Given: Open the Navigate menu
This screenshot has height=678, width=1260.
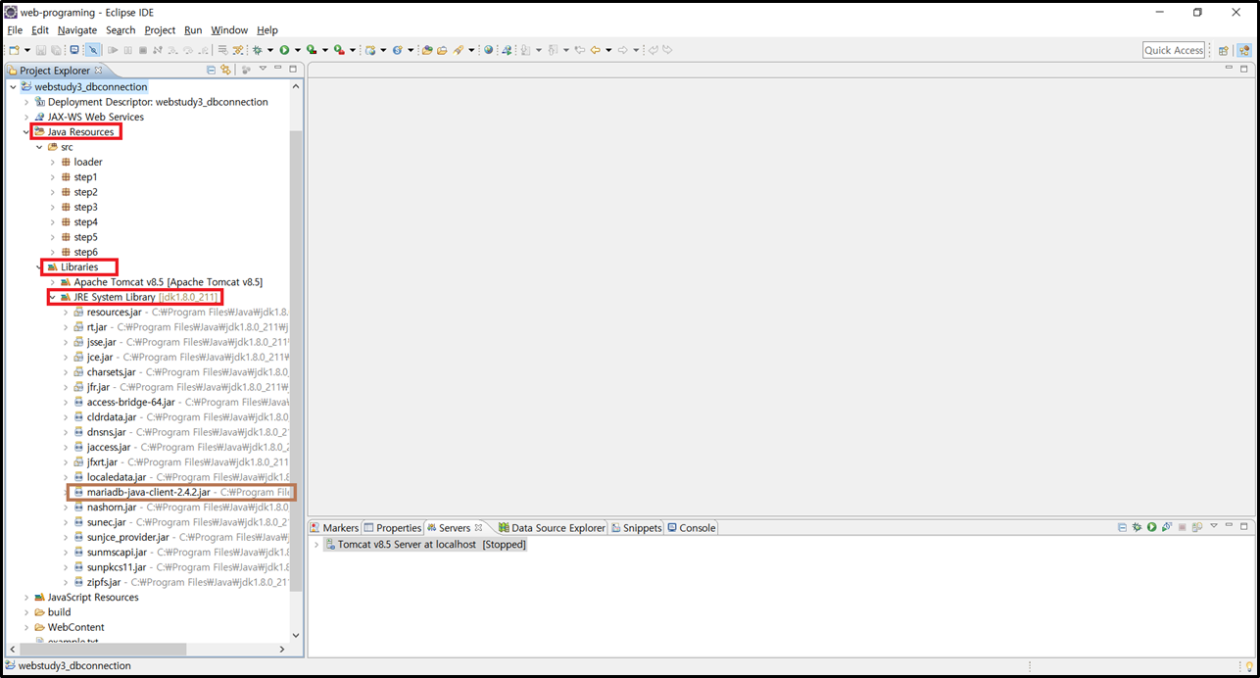Looking at the screenshot, I should click(77, 30).
